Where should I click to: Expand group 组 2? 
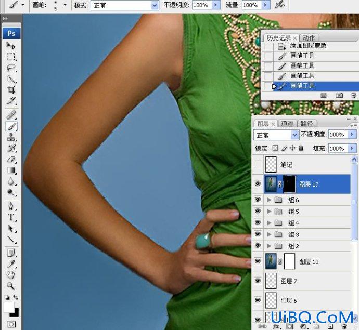pyautogui.click(x=269, y=246)
